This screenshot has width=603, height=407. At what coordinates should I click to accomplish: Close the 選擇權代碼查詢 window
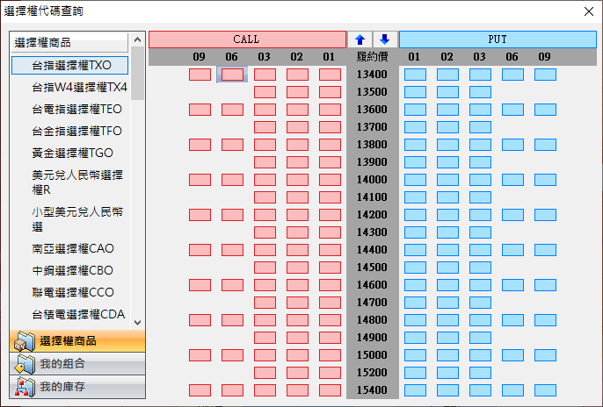[588, 11]
